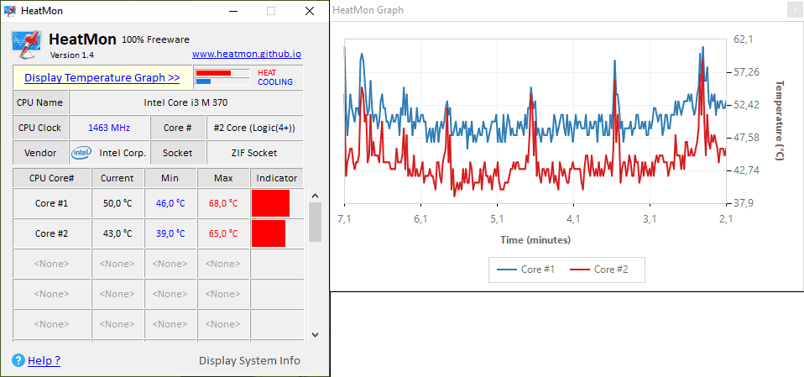The height and width of the screenshot is (377, 804).
Task: Click the Vendor label cell
Action: (40, 153)
